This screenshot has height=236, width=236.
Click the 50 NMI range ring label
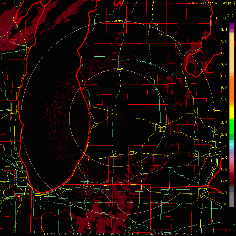coord(118,69)
